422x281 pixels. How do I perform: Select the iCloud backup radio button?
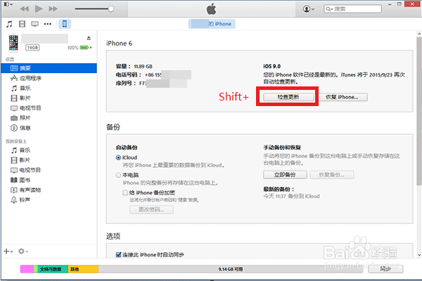(118, 157)
